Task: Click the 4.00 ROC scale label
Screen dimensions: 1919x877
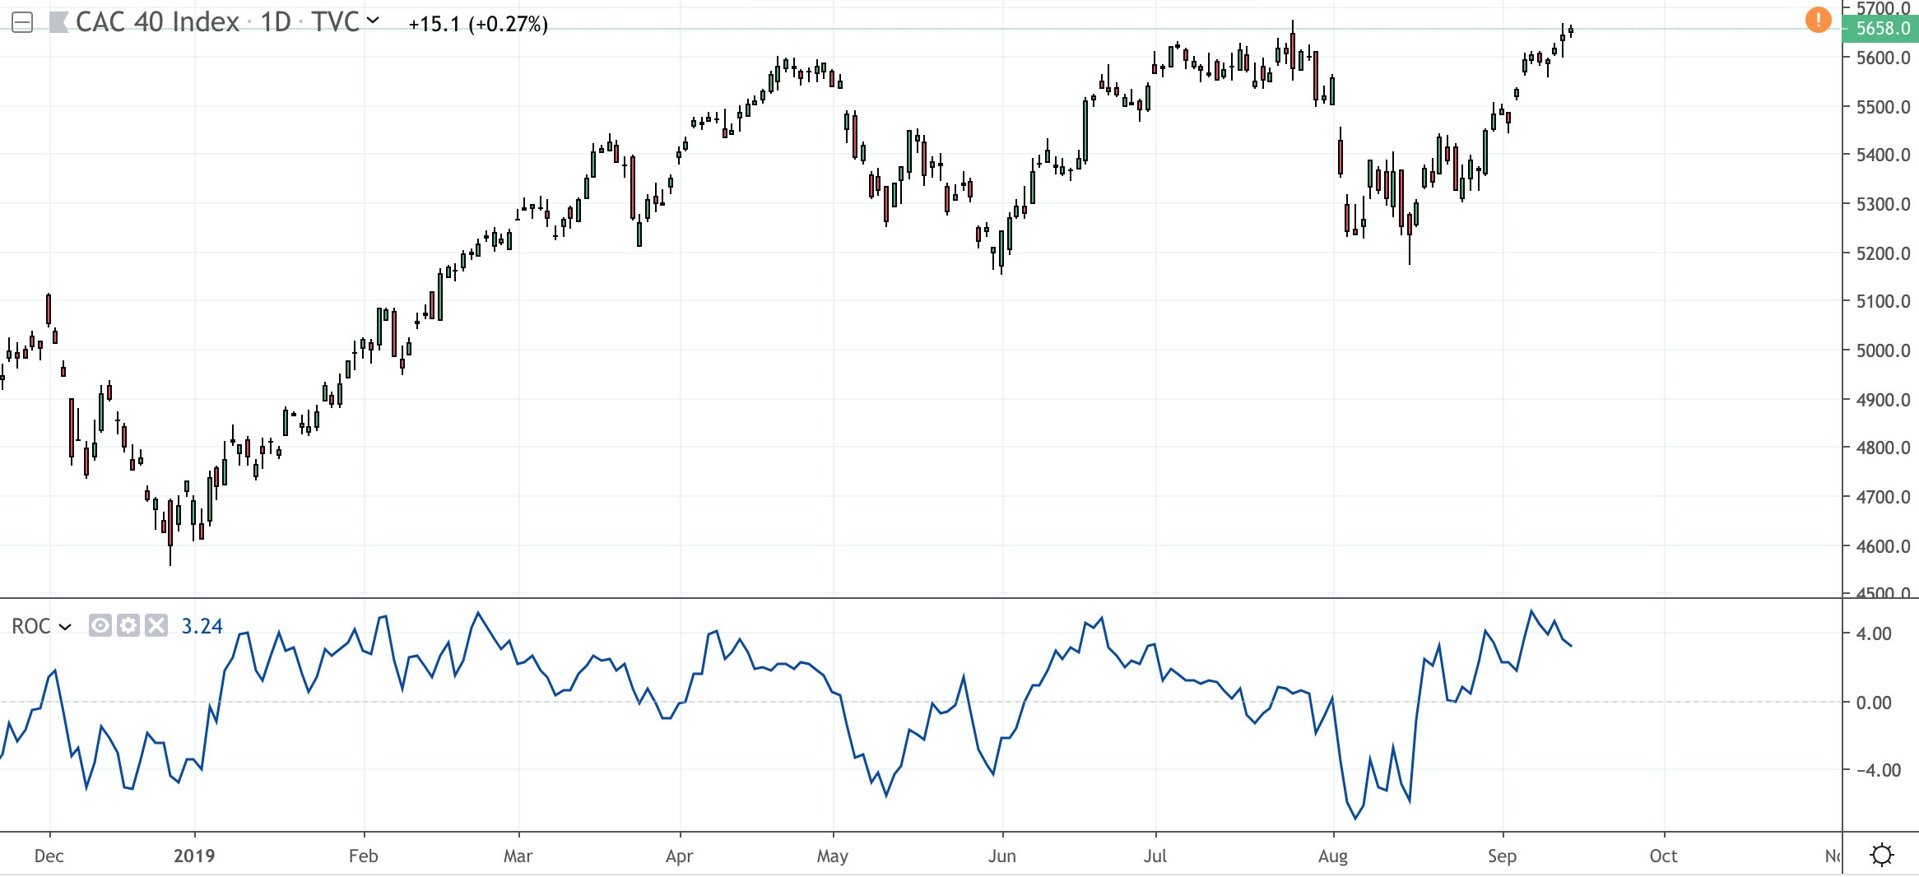Action: click(x=1874, y=633)
